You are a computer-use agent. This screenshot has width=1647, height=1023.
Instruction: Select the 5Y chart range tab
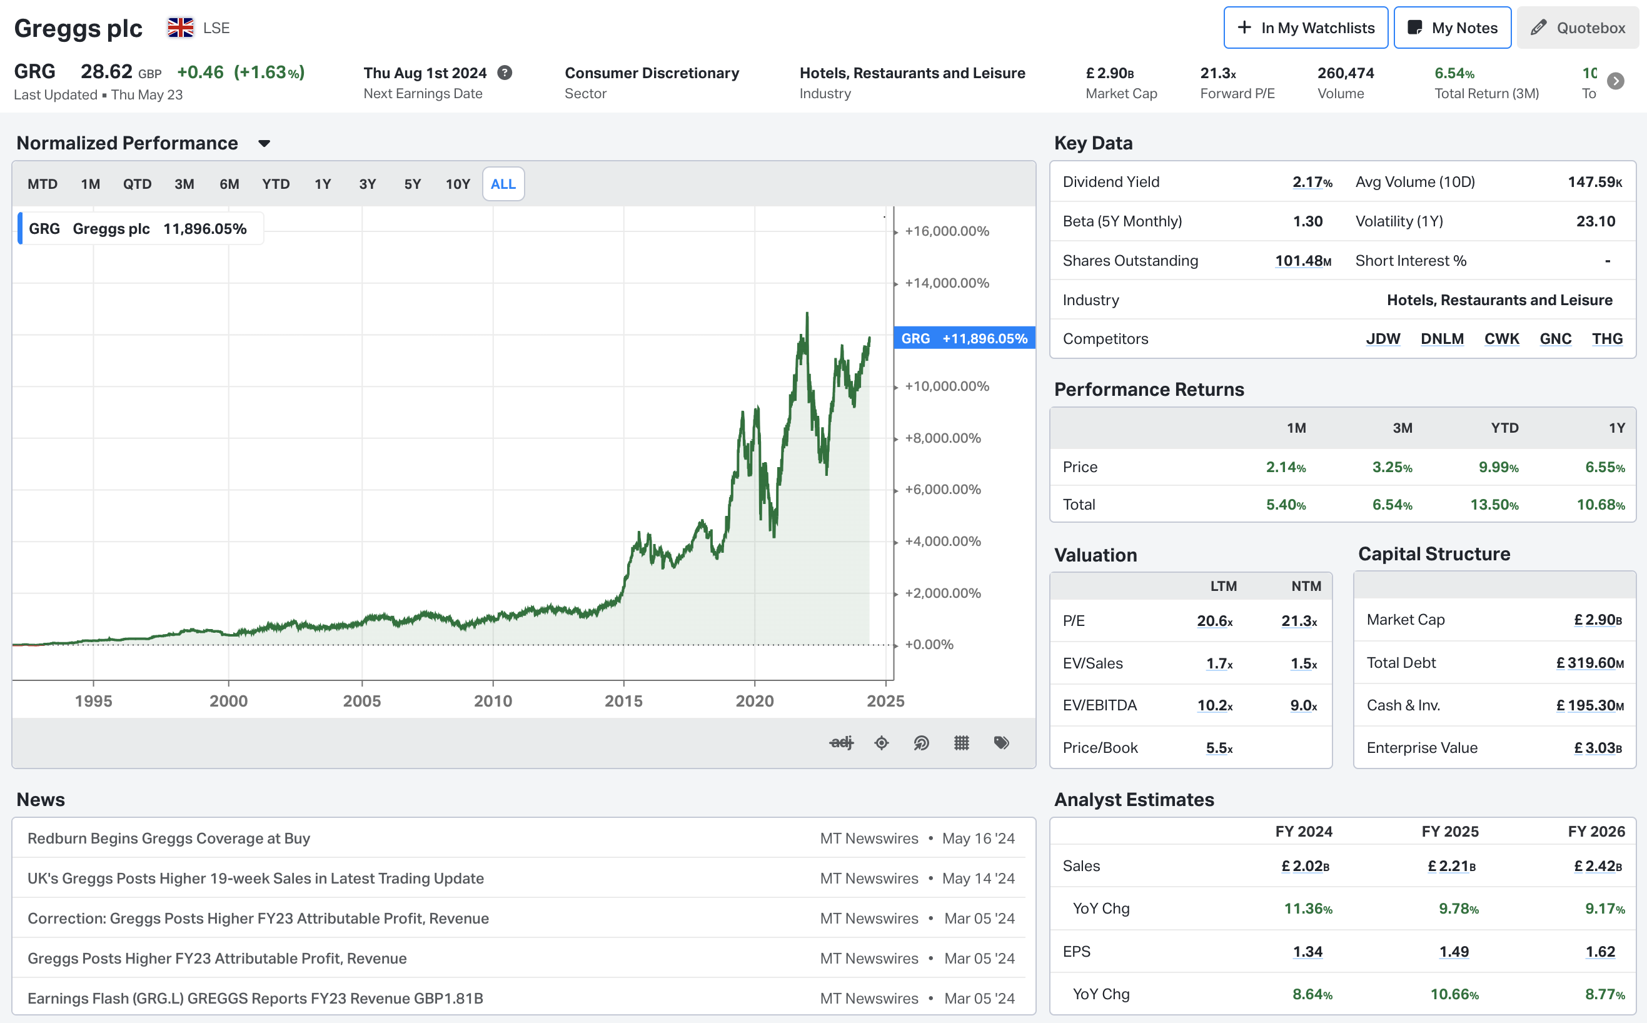[412, 184]
